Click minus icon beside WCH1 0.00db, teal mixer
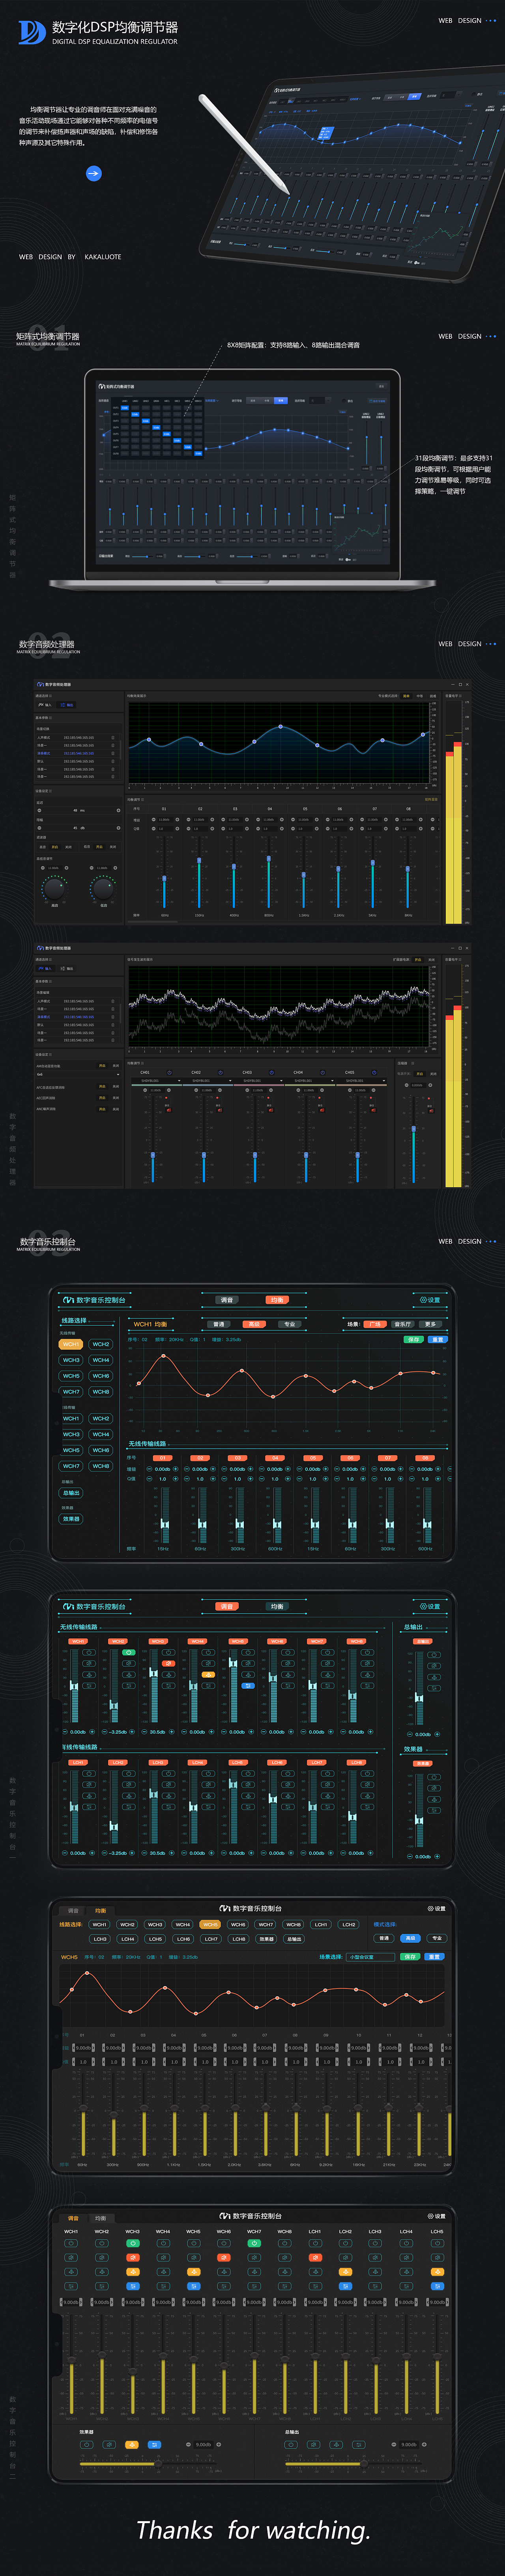The image size is (505, 2576). (65, 1732)
